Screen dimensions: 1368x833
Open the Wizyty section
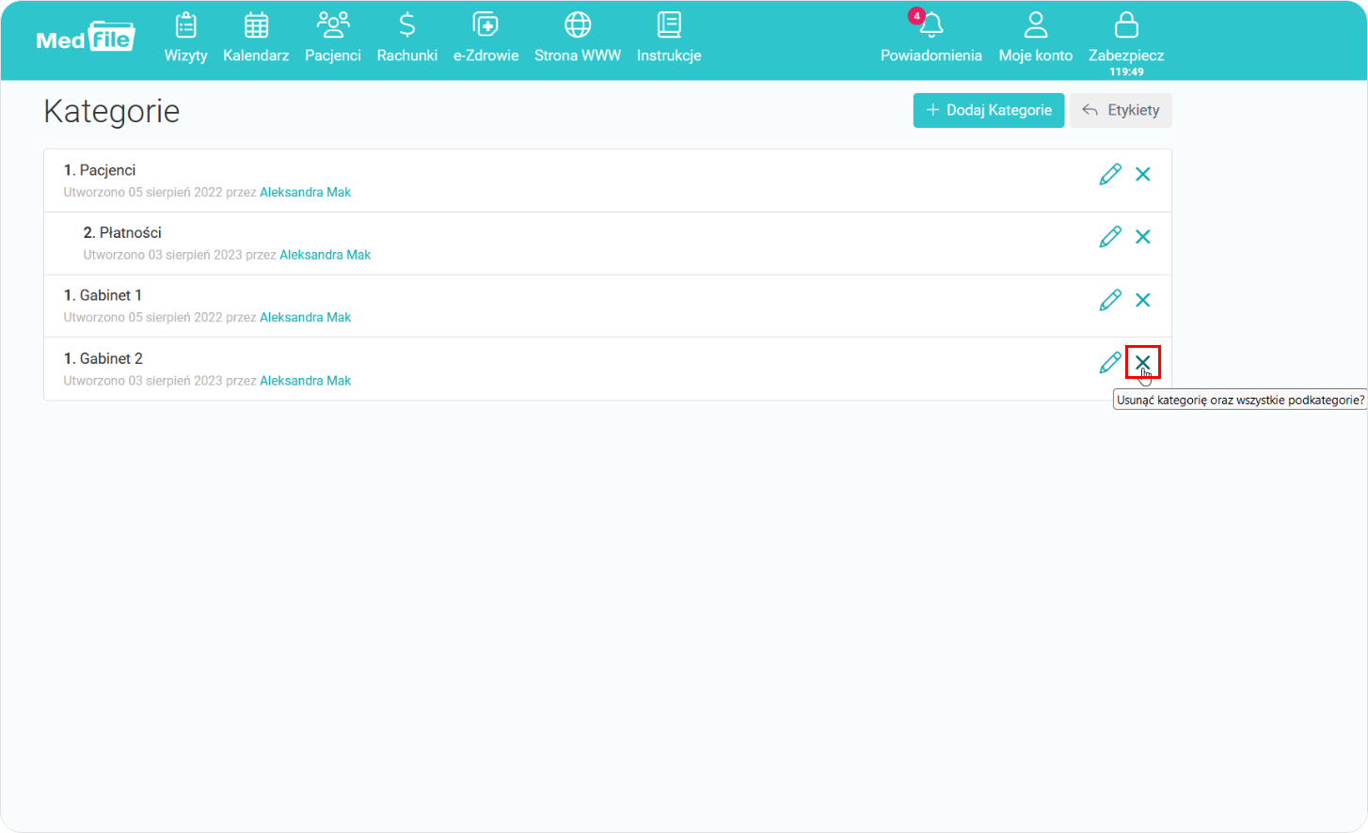point(185,39)
